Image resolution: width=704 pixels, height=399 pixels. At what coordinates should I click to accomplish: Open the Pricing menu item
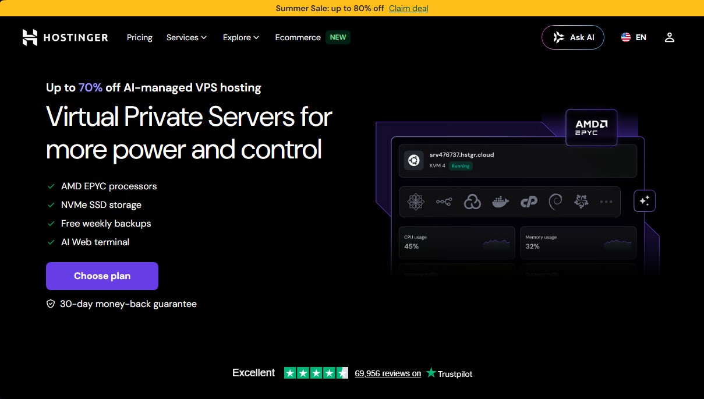pyautogui.click(x=140, y=37)
